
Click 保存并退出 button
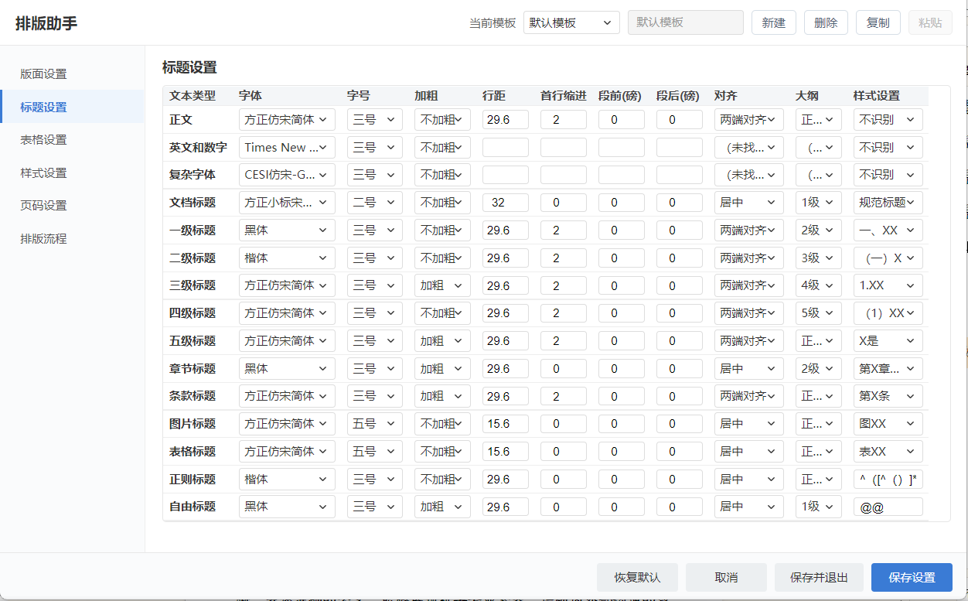click(x=819, y=577)
